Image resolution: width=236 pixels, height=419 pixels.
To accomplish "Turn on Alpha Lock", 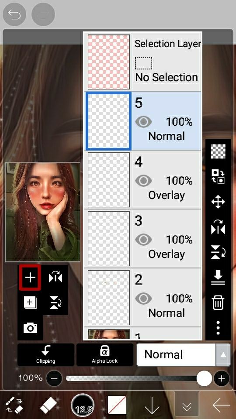I will point(104,354).
